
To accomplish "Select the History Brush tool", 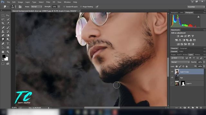I will (x=8, y=31).
